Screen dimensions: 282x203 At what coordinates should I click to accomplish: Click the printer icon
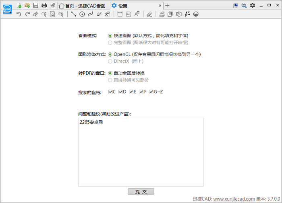(x=44, y=5)
